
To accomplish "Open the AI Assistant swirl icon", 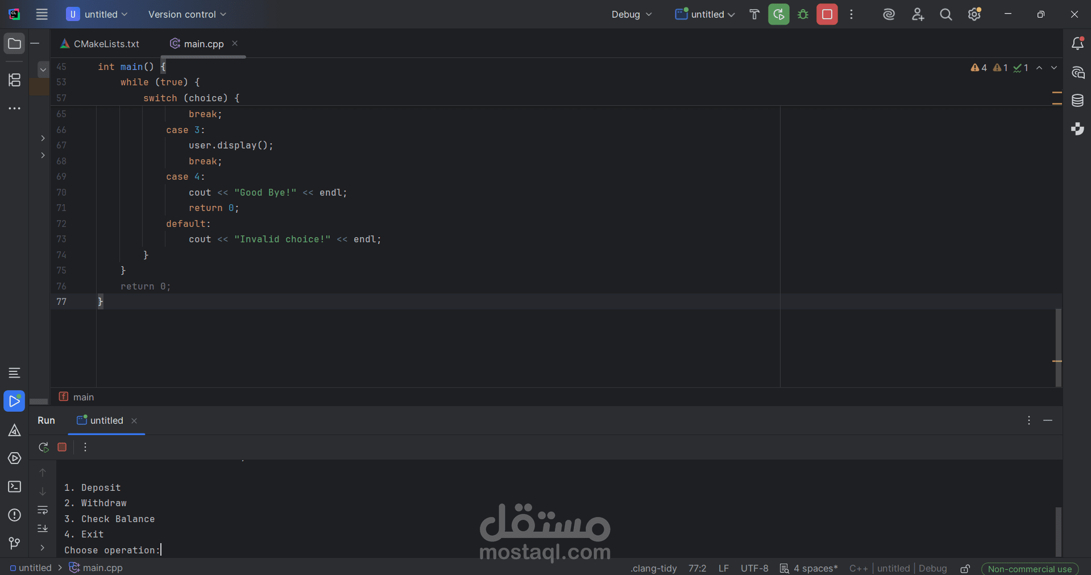I will pyautogui.click(x=889, y=14).
